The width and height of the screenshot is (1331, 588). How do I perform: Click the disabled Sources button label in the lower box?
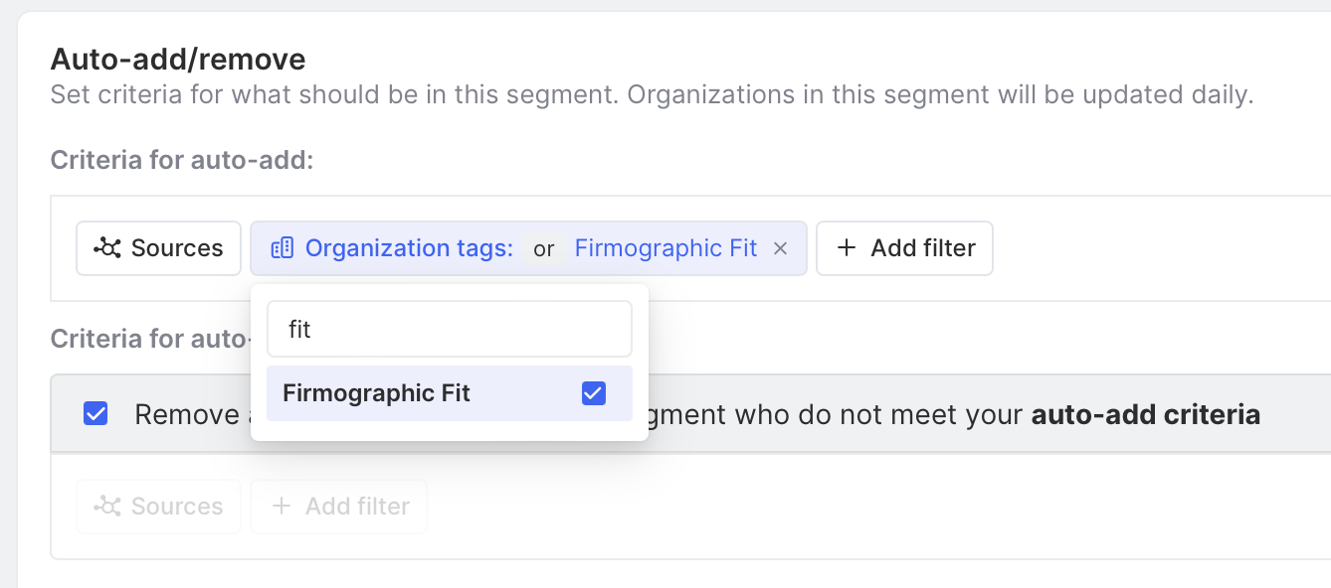point(177,507)
